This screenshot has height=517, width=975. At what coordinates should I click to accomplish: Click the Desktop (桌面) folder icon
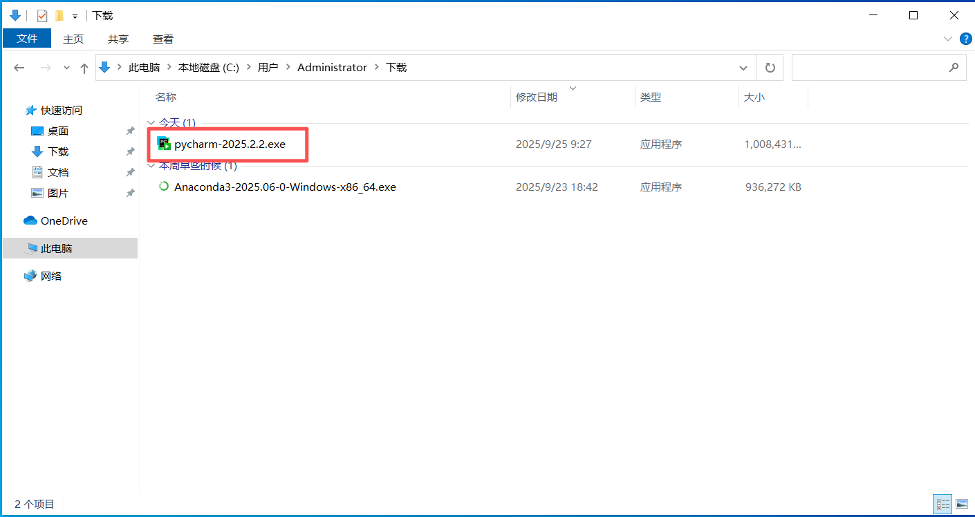(x=37, y=131)
